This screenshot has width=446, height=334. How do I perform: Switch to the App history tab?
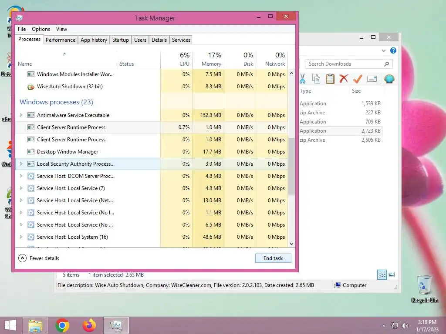pos(94,40)
